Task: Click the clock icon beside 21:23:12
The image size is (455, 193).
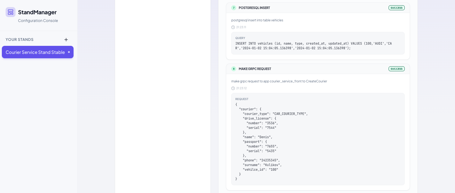Action: [233, 88]
